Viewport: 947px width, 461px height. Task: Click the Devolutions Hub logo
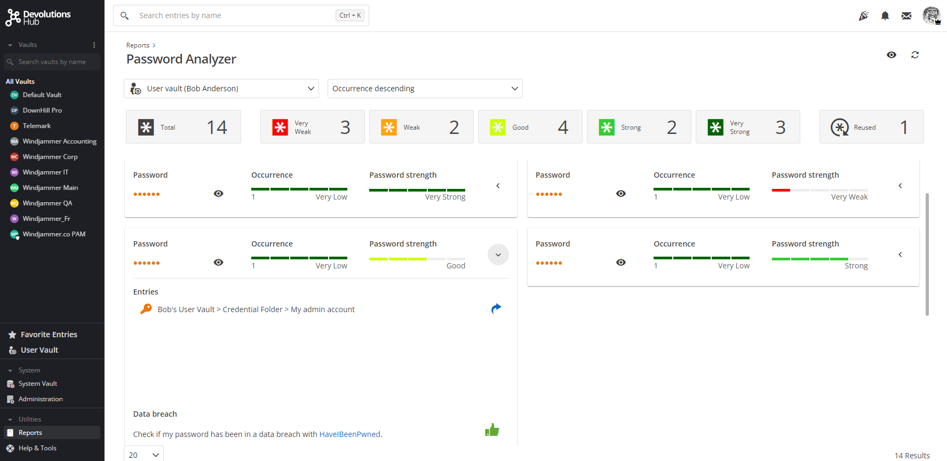(38, 17)
